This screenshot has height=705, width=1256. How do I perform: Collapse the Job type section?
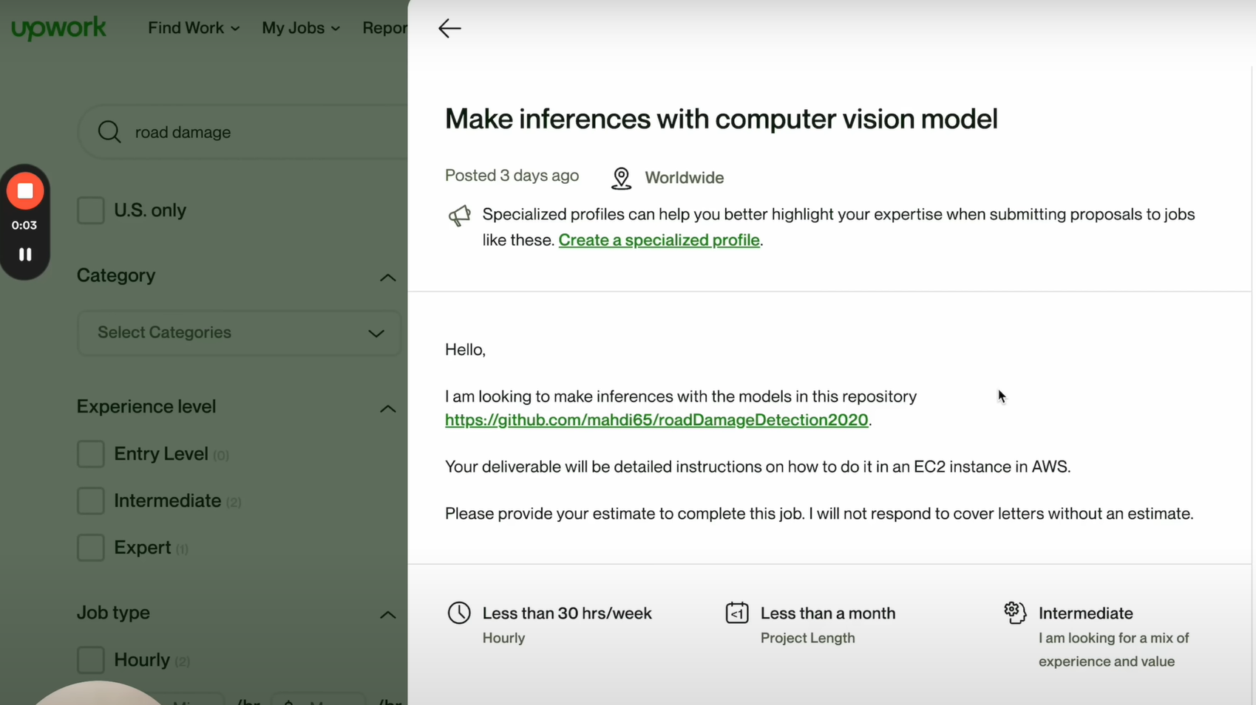pos(387,614)
